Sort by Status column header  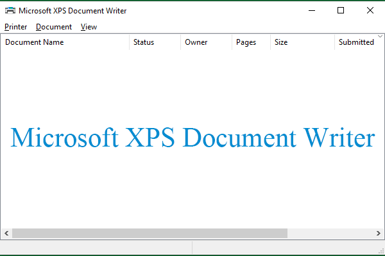155,42
